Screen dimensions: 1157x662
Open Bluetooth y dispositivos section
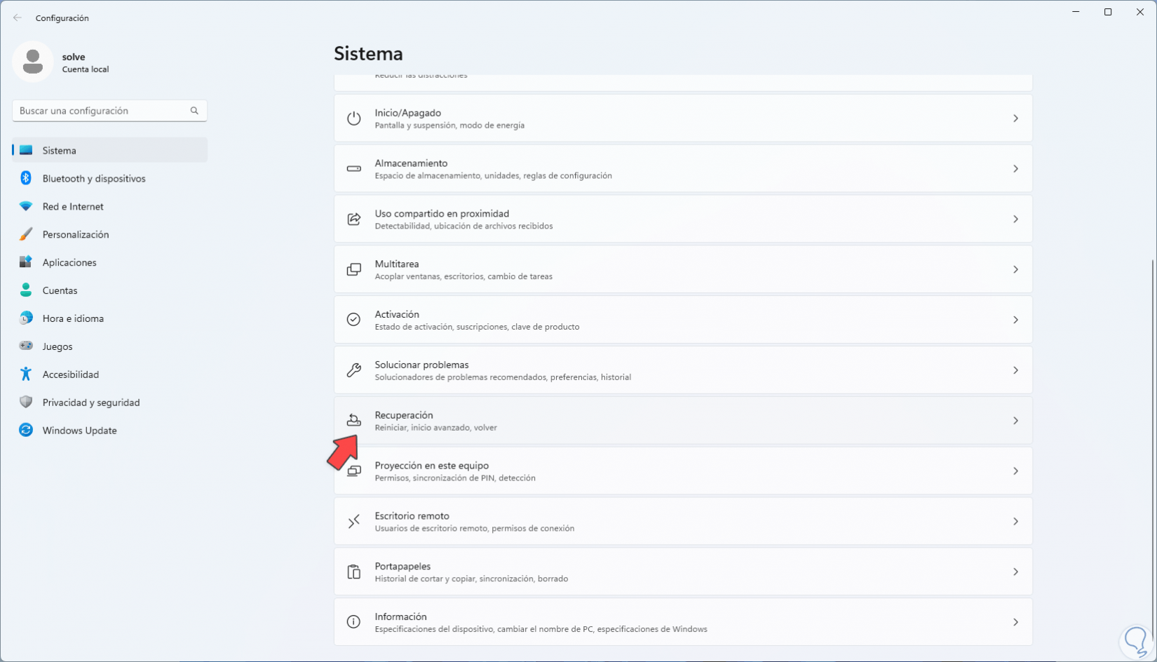coord(94,179)
